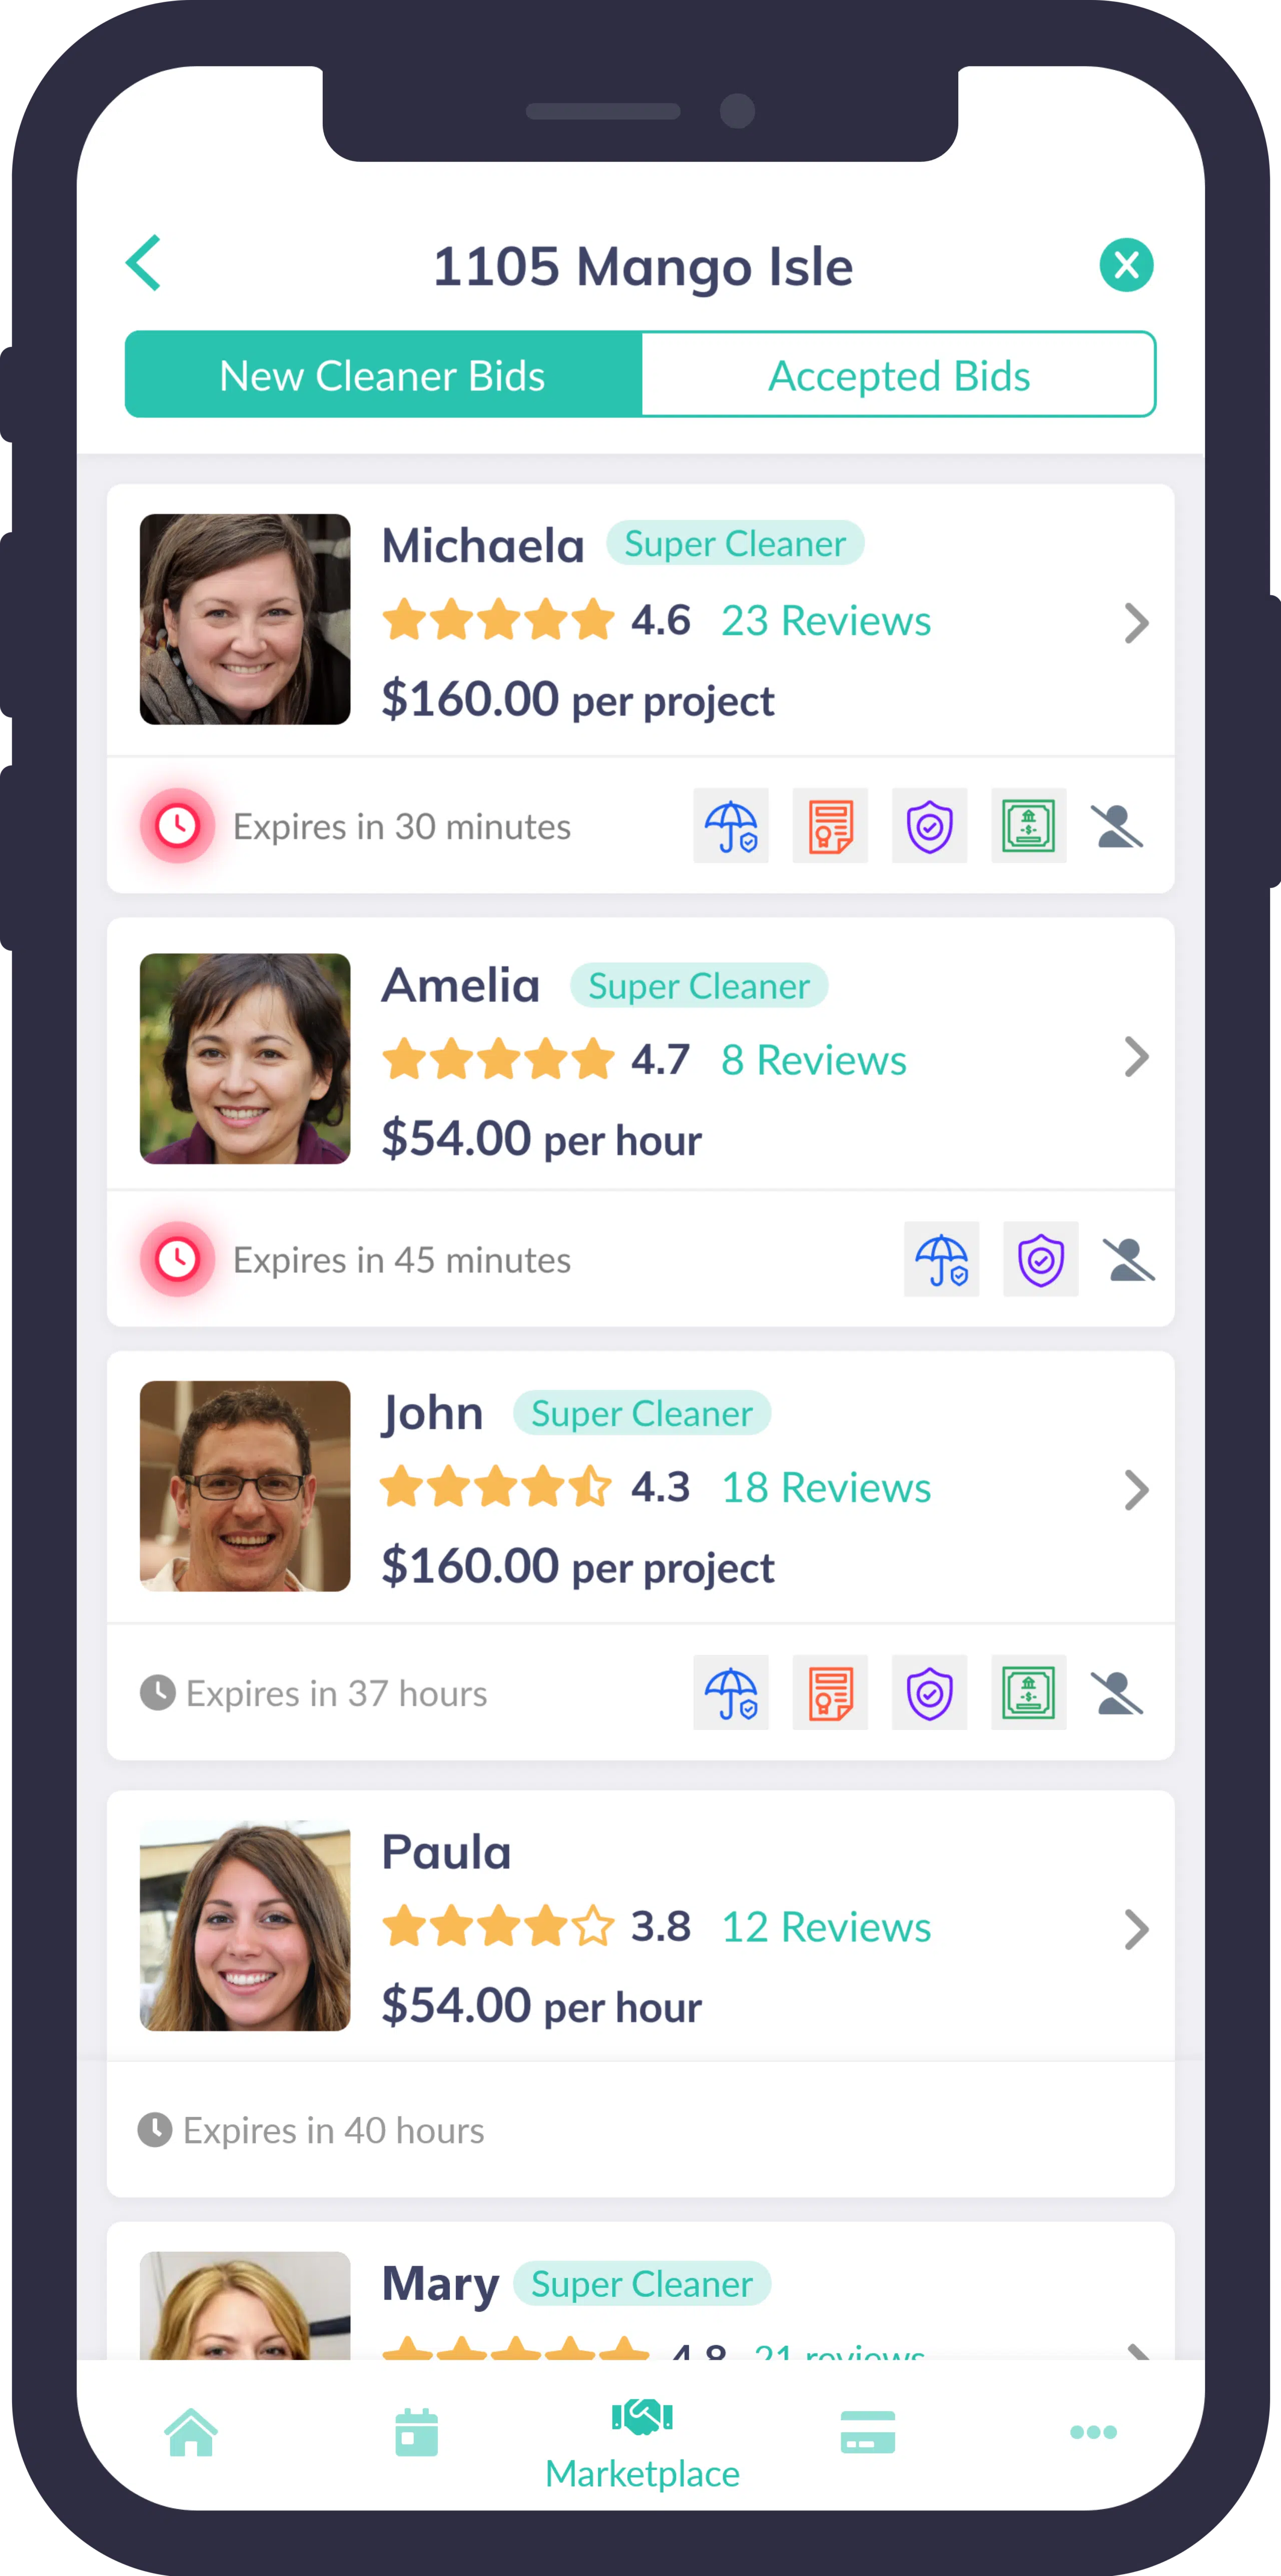This screenshot has height=2576, width=1281.
Task: Open Michaela's bid details chevron
Action: coord(1136,623)
